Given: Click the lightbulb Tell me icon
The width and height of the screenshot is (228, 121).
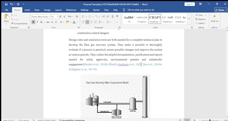Looking at the screenshot, I should (x=124, y=10).
